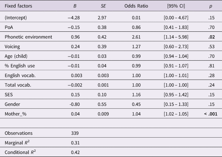This screenshot has width=222, height=157.
Task: Click the PoA row label
Action: pyautogui.click(x=9, y=27)
